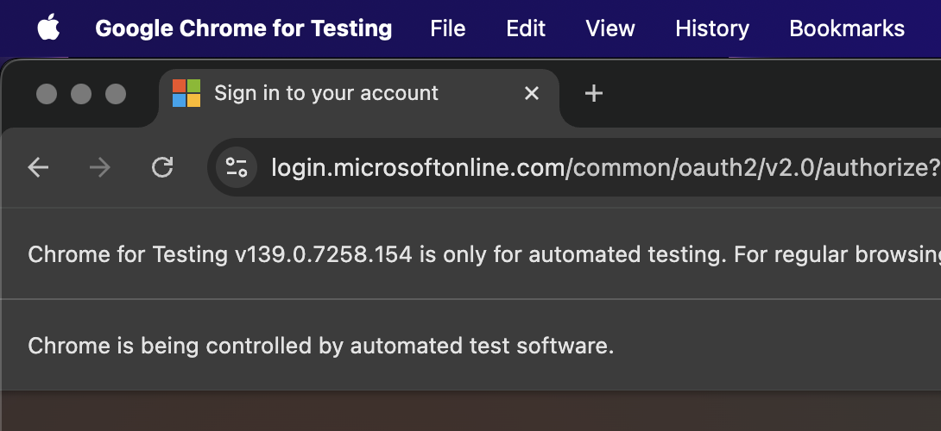Viewport: 941px width, 431px height.
Task: View site information for login.microsoftonline.com
Action: point(237,167)
